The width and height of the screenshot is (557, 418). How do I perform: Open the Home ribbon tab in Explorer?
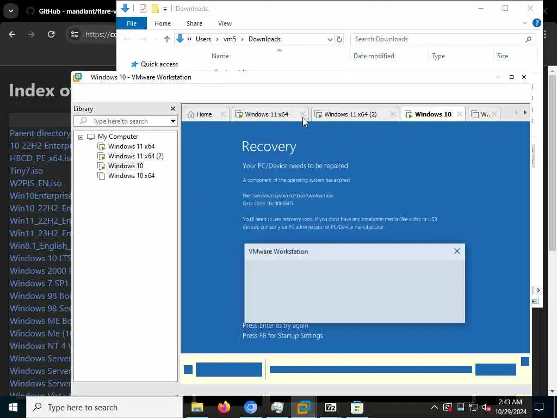coord(162,23)
